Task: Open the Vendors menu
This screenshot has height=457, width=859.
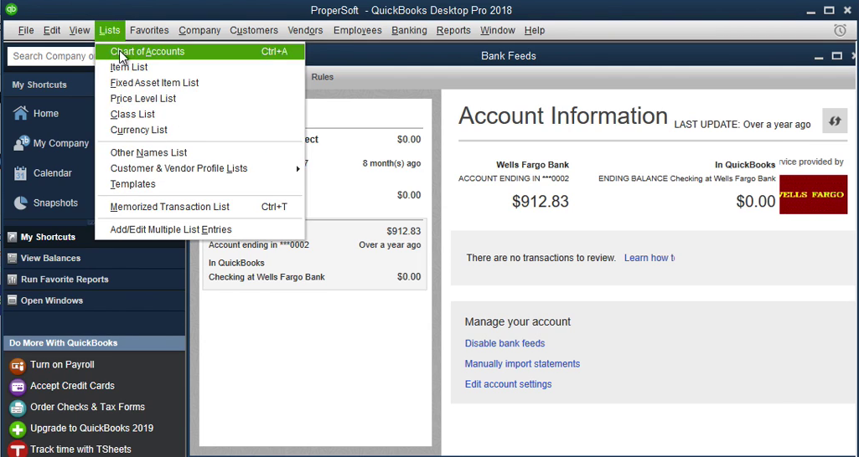Action: (305, 31)
